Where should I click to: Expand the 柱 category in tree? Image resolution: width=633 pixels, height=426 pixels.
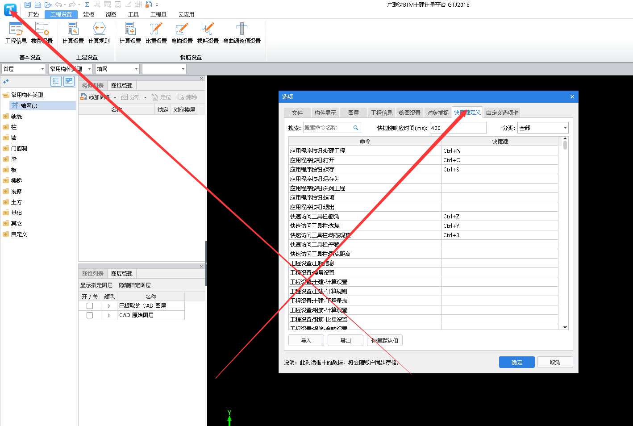6,127
